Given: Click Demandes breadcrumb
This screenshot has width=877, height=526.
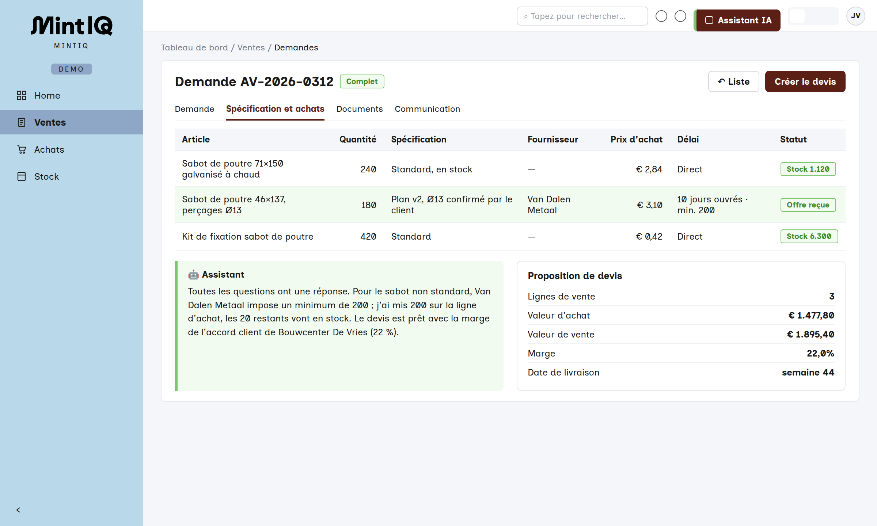Looking at the screenshot, I should tap(296, 47).
